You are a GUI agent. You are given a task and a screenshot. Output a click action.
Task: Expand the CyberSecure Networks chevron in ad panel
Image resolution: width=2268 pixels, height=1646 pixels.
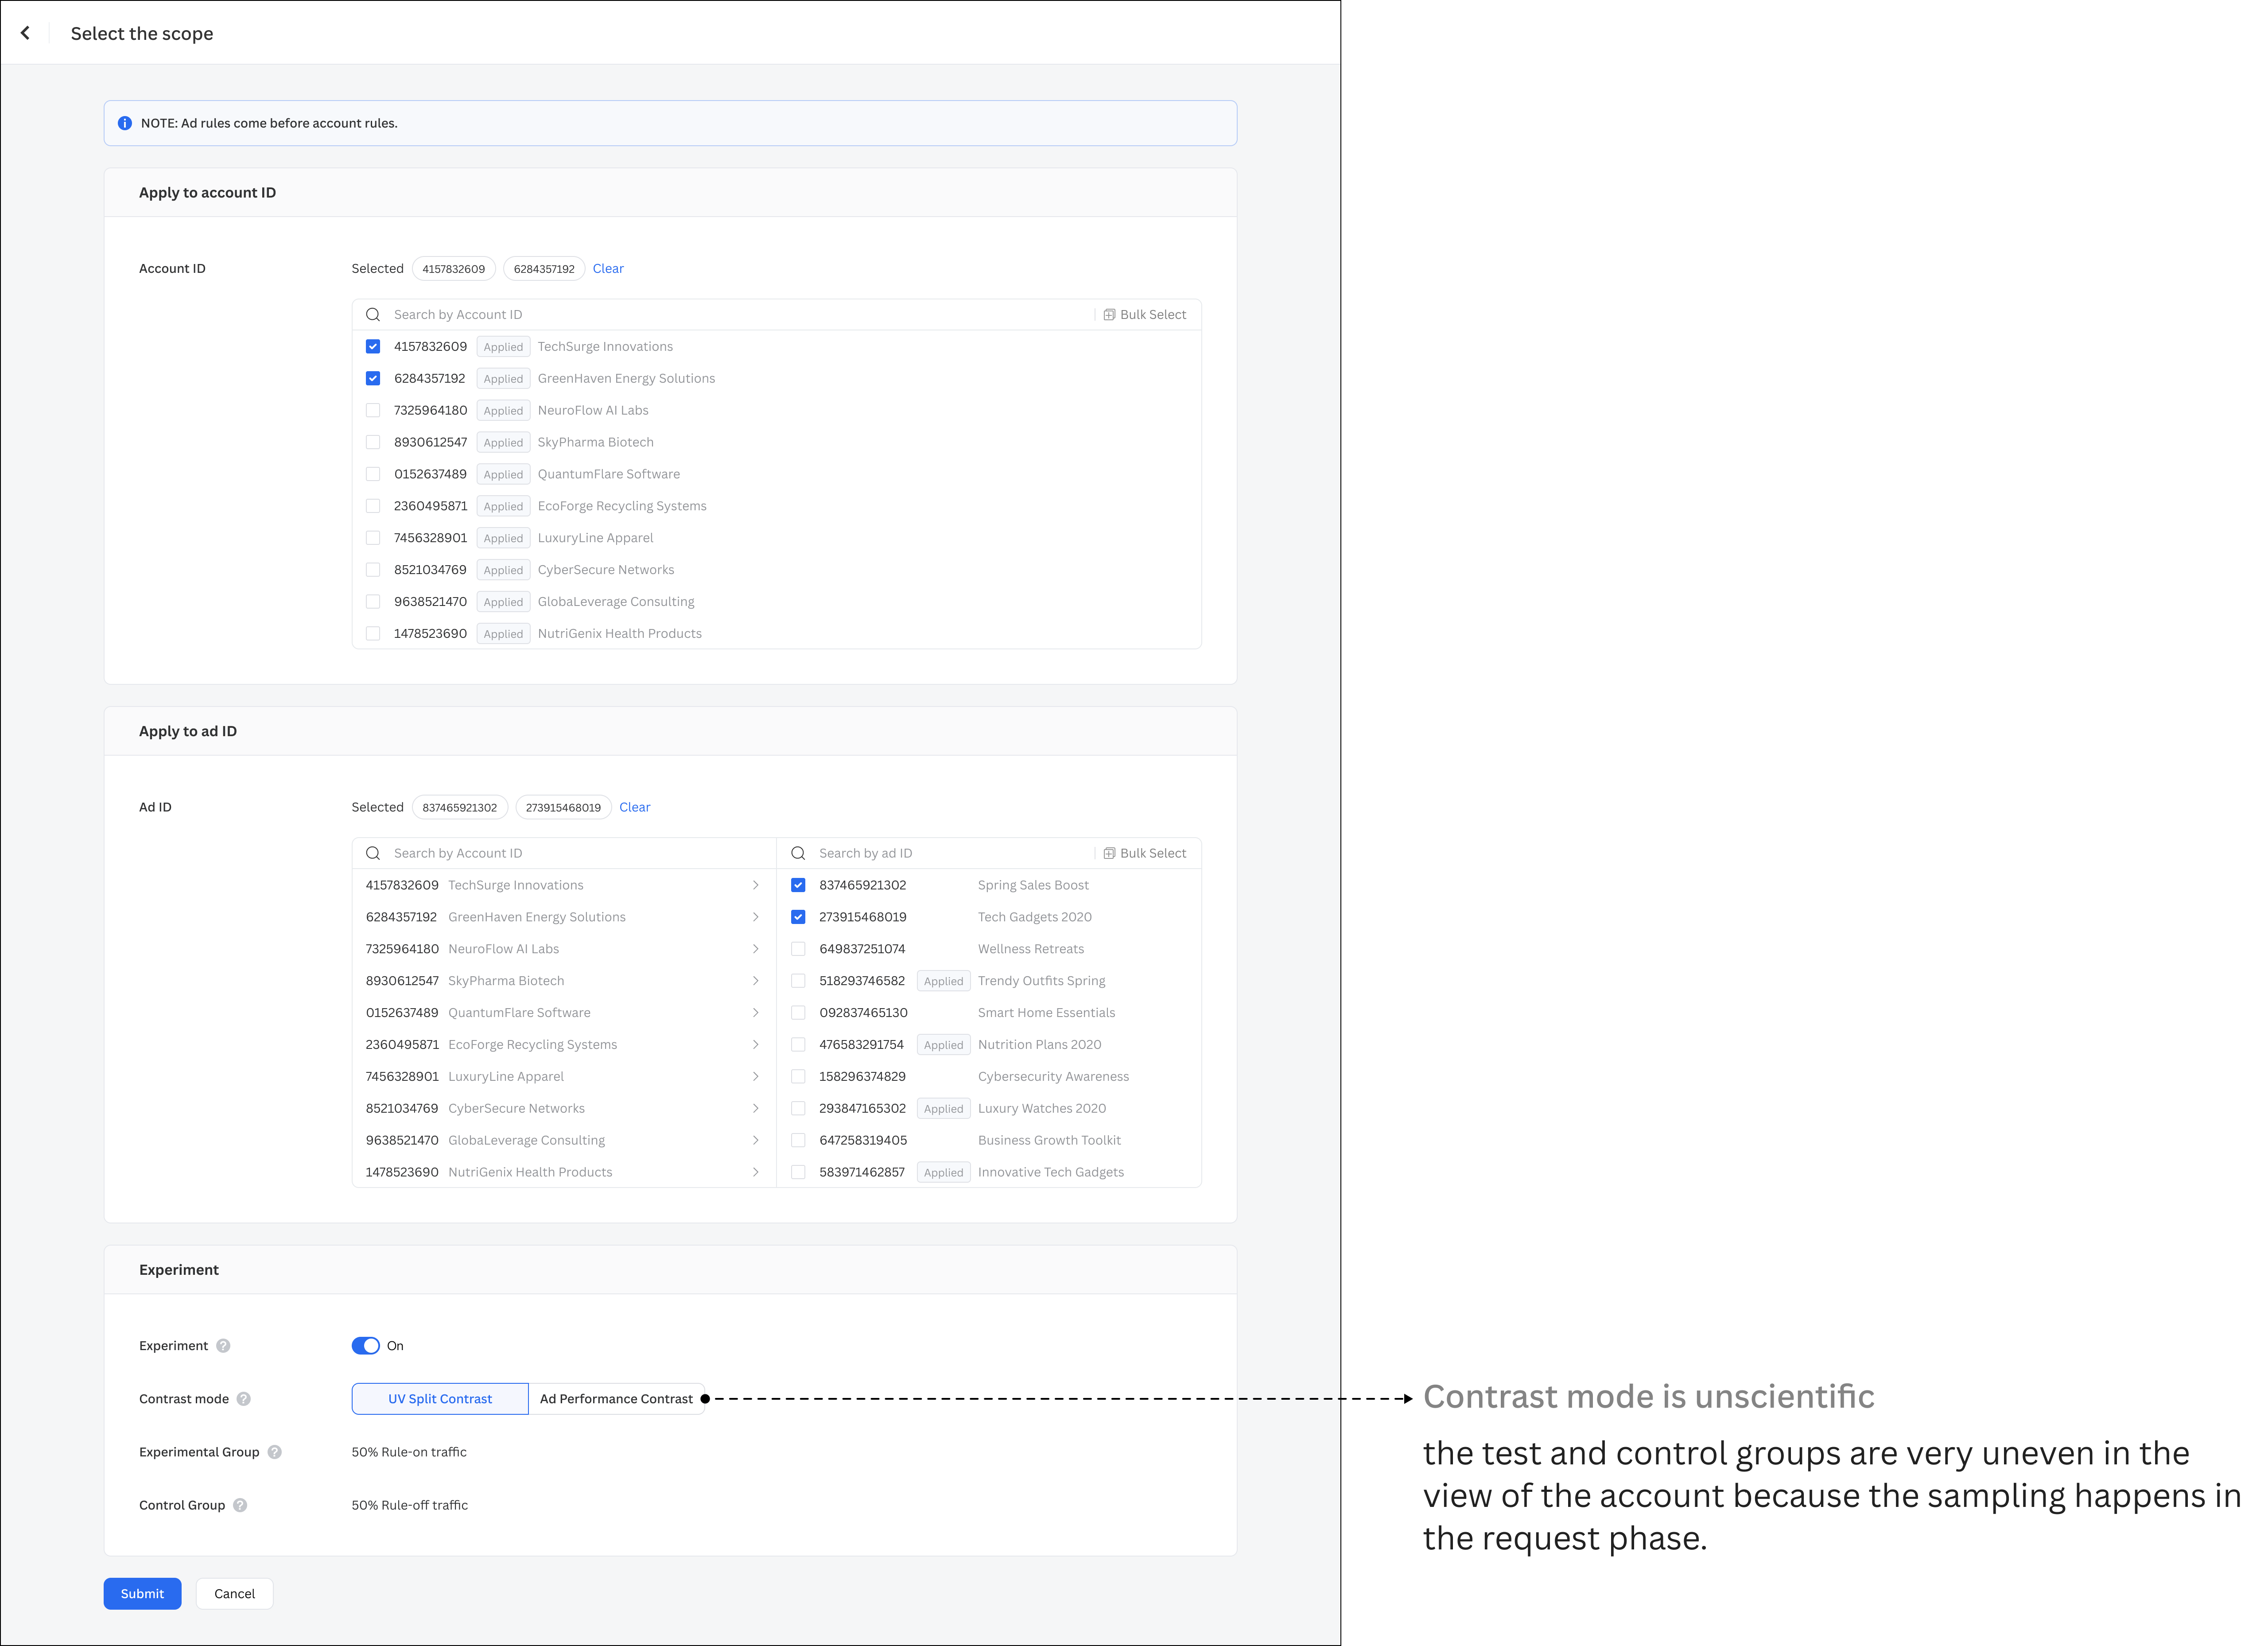756,1108
